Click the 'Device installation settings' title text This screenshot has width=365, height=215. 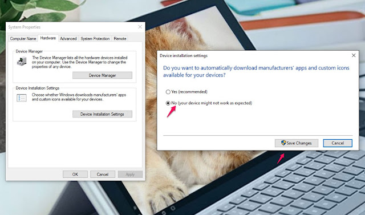click(184, 56)
